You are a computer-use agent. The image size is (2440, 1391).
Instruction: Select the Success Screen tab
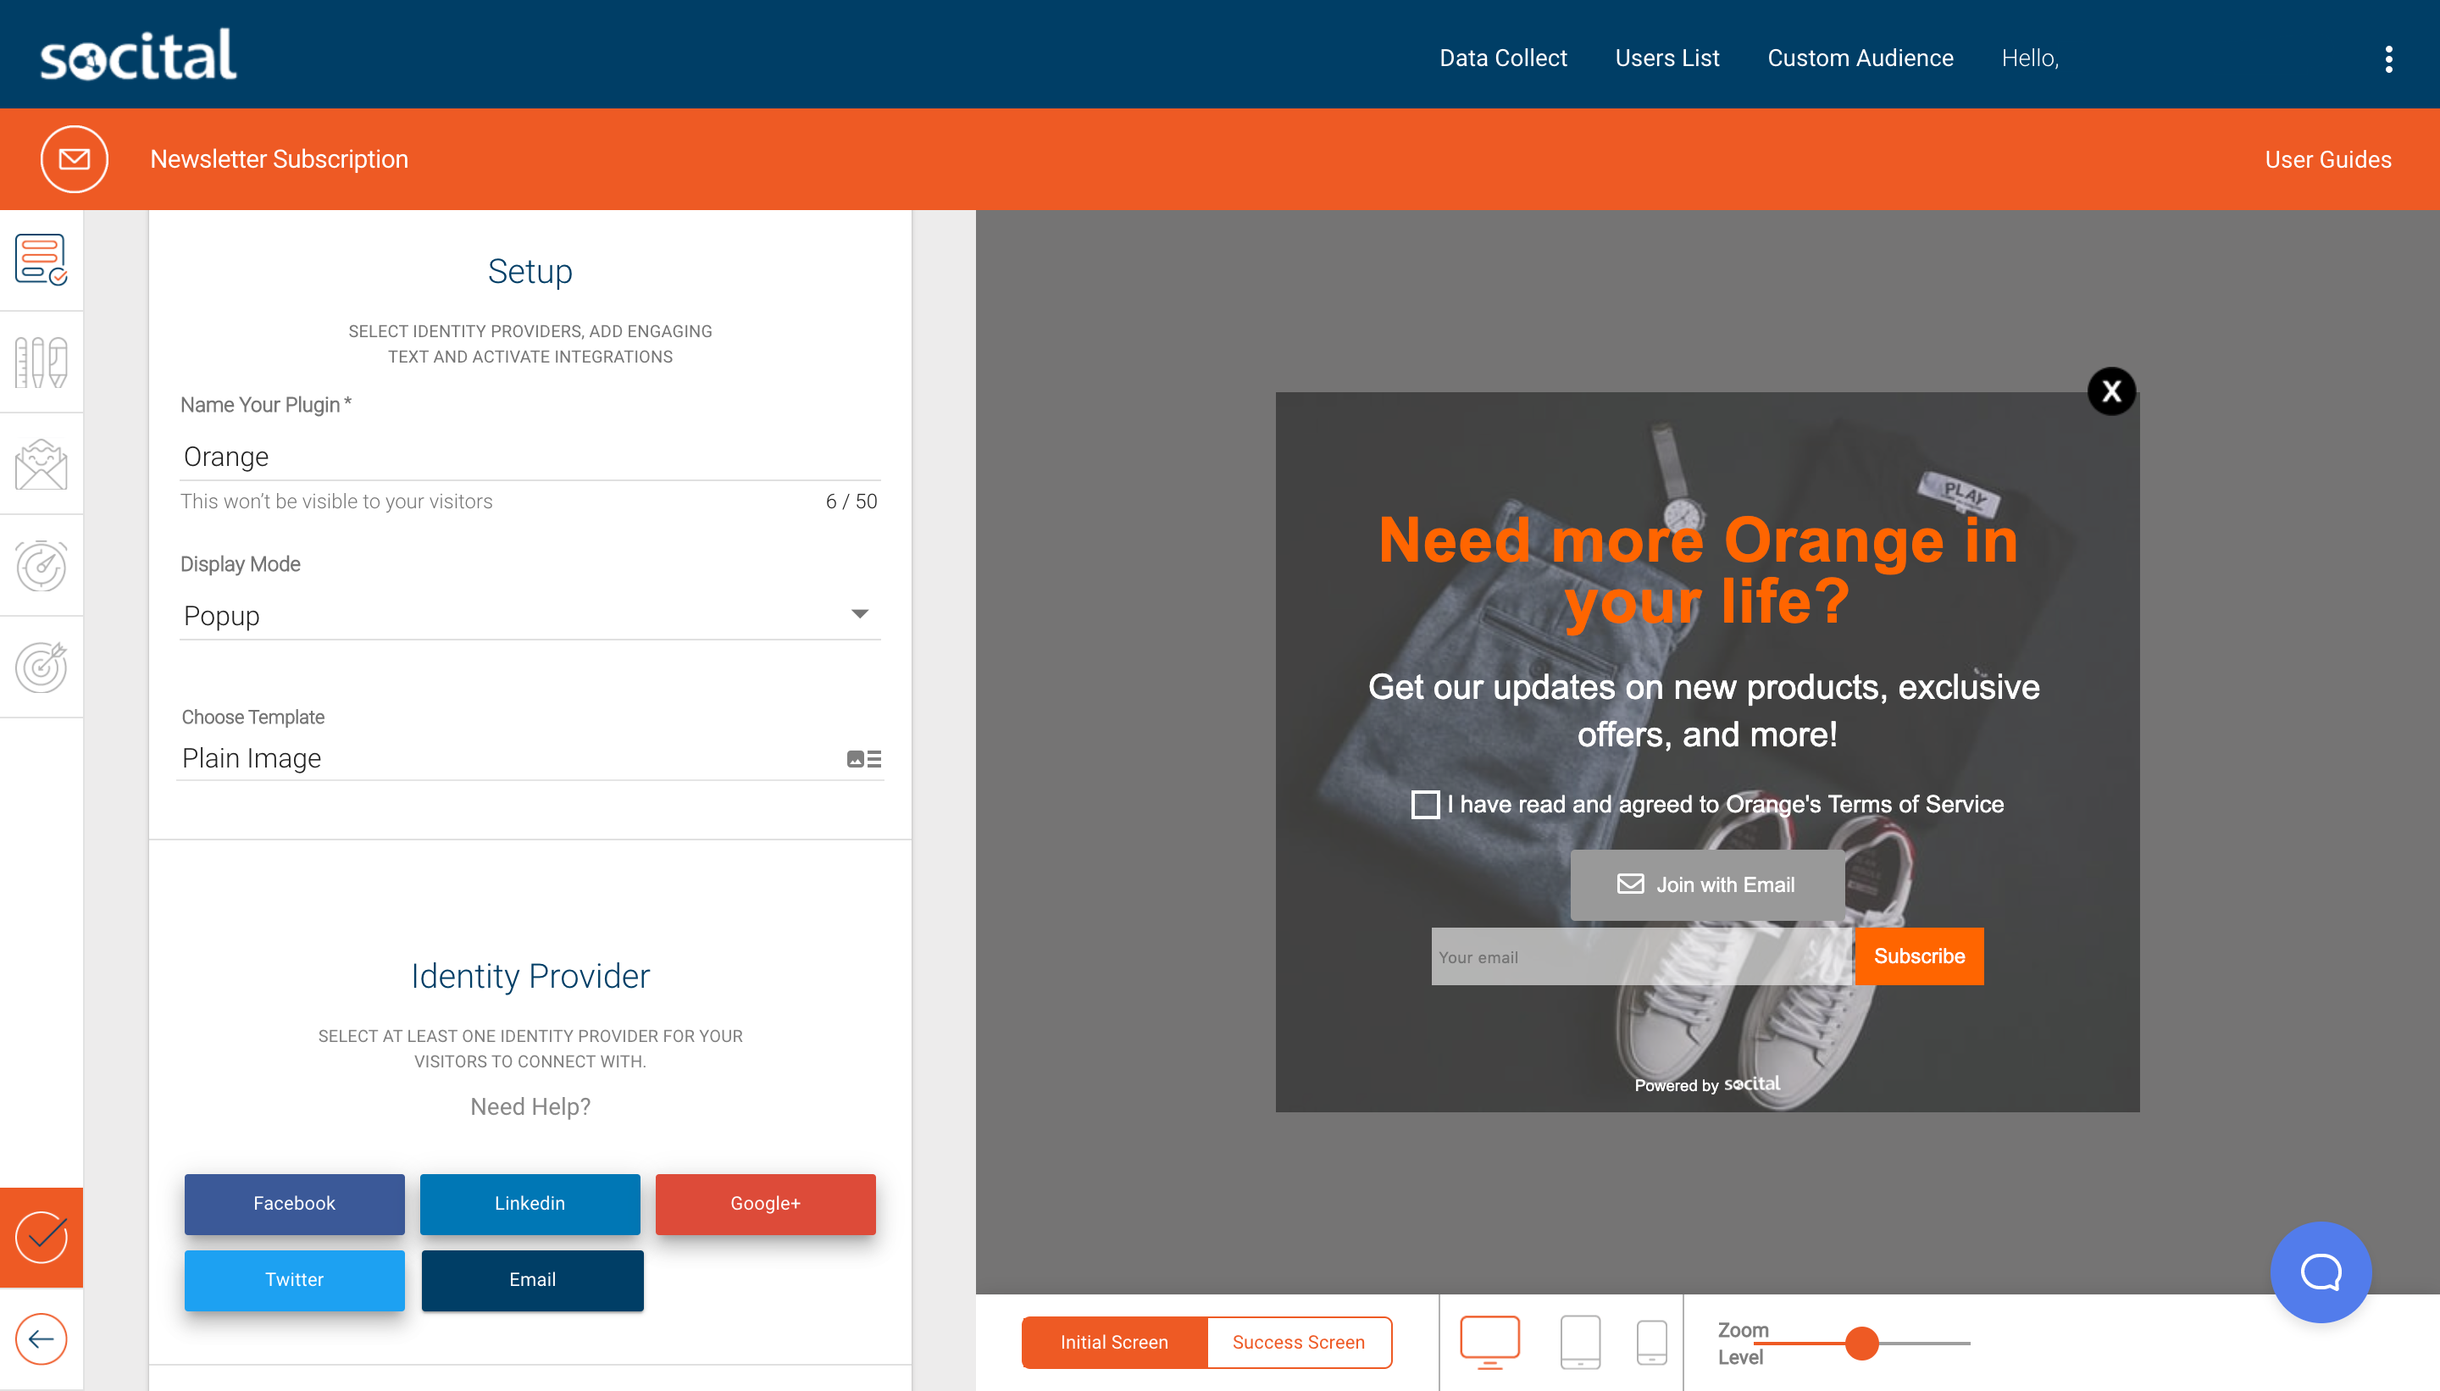[x=1297, y=1341]
